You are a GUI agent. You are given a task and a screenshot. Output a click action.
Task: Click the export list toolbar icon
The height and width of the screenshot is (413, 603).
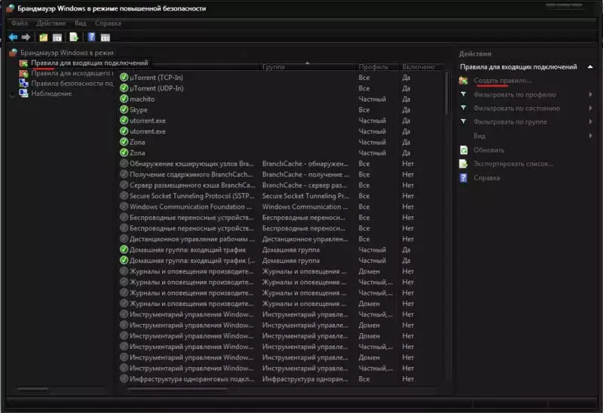point(74,37)
